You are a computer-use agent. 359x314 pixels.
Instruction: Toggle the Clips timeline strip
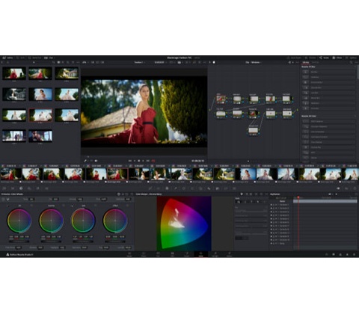click(49, 58)
